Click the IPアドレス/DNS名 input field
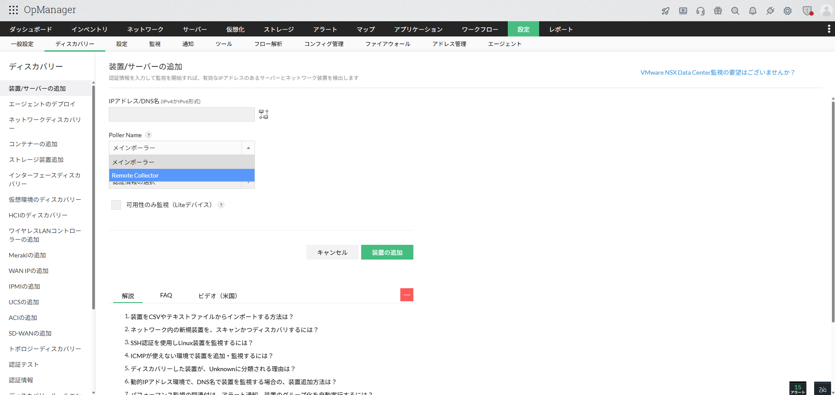This screenshot has height=395, width=835. [182, 114]
